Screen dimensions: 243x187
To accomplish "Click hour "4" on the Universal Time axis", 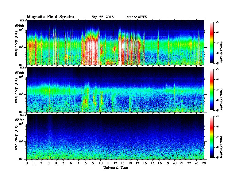I will click(x=56, y=163).
